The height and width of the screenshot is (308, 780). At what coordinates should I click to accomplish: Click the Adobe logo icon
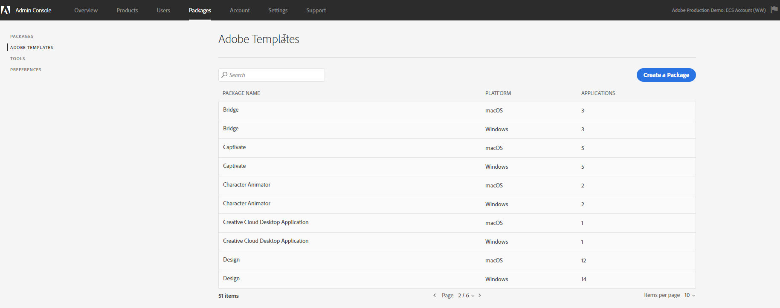[x=6, y=10]
